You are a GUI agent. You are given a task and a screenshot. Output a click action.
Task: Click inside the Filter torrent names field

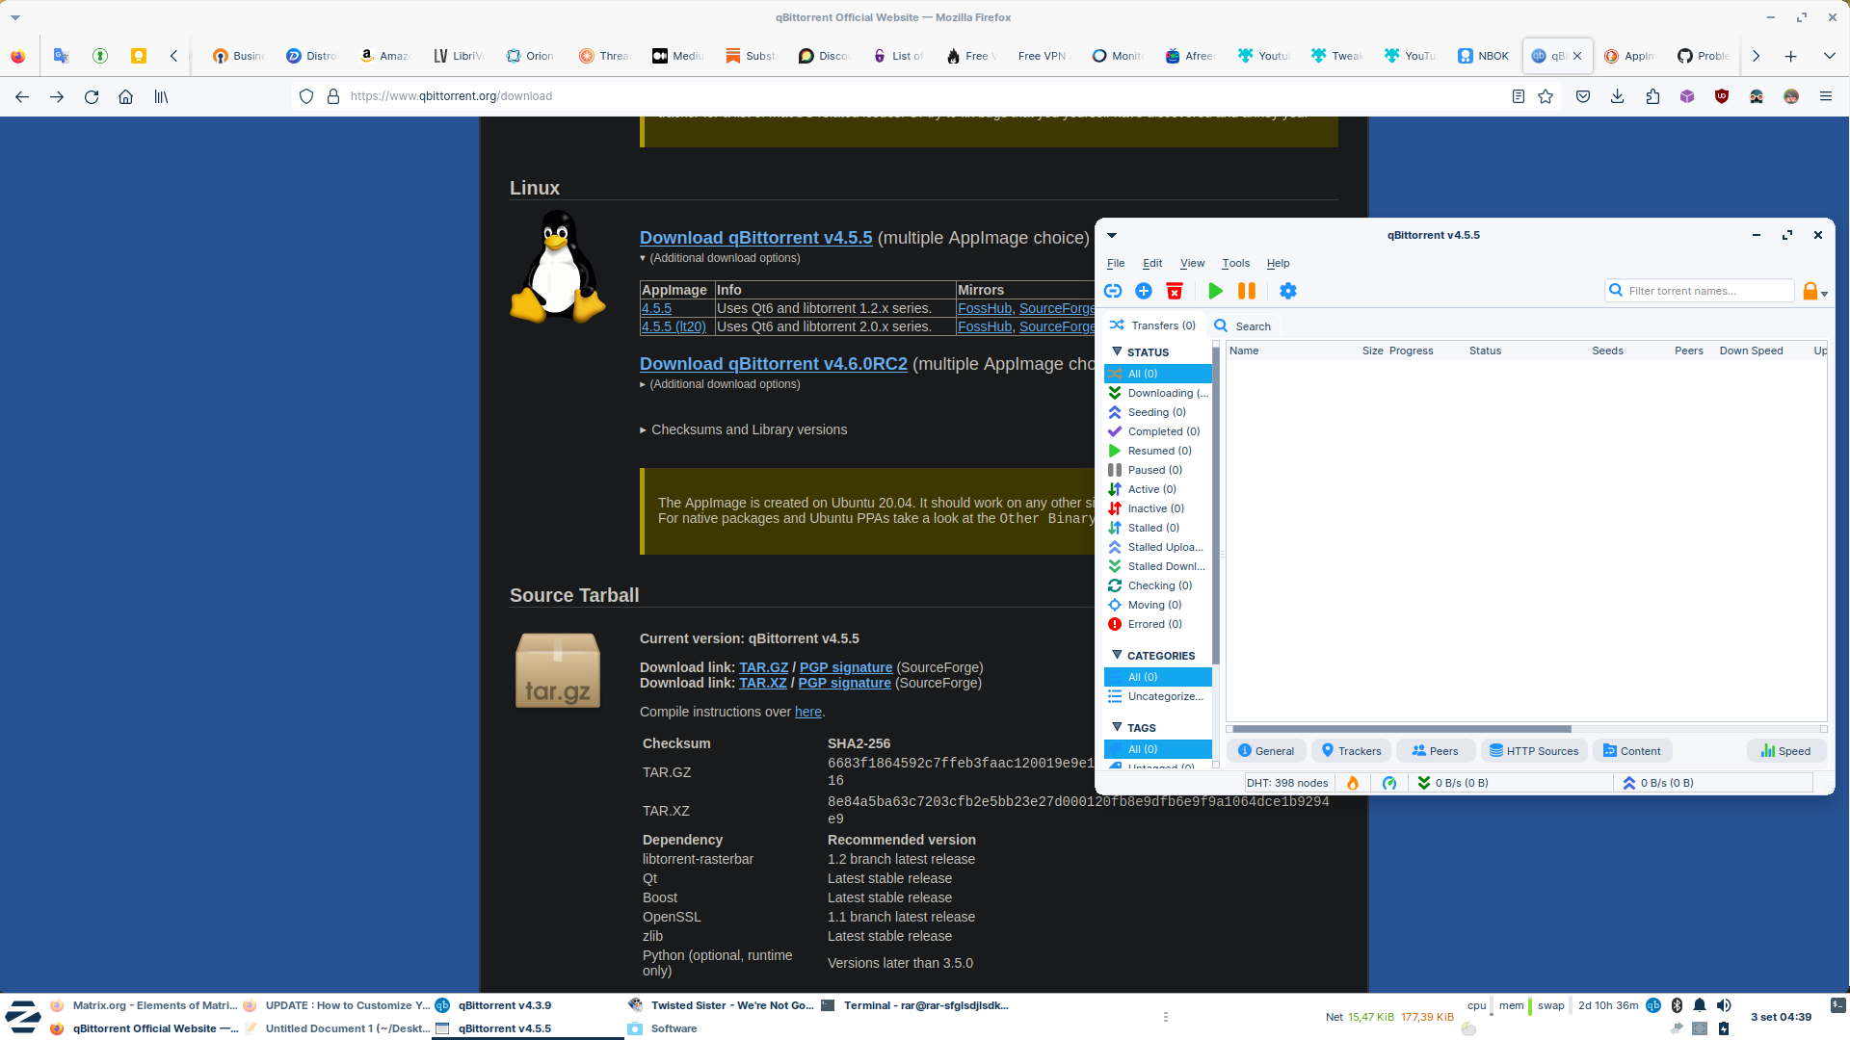tap(1705, 290)
